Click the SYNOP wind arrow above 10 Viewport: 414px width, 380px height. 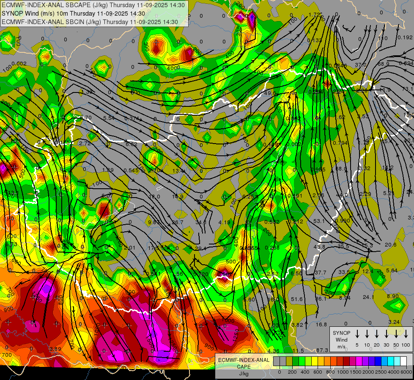(x=367, y=334)
